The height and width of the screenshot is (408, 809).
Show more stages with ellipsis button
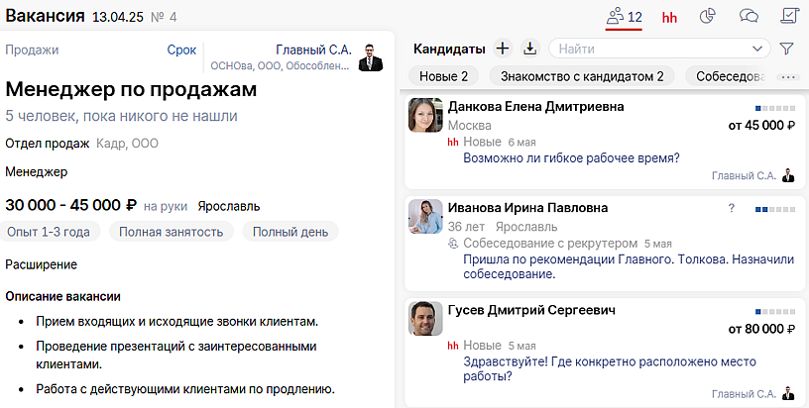point(789,76)
